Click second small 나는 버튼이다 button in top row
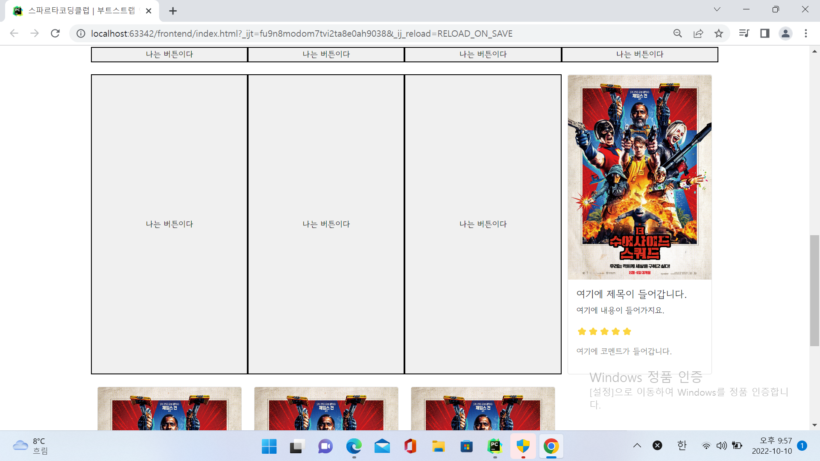 [326, 54]
